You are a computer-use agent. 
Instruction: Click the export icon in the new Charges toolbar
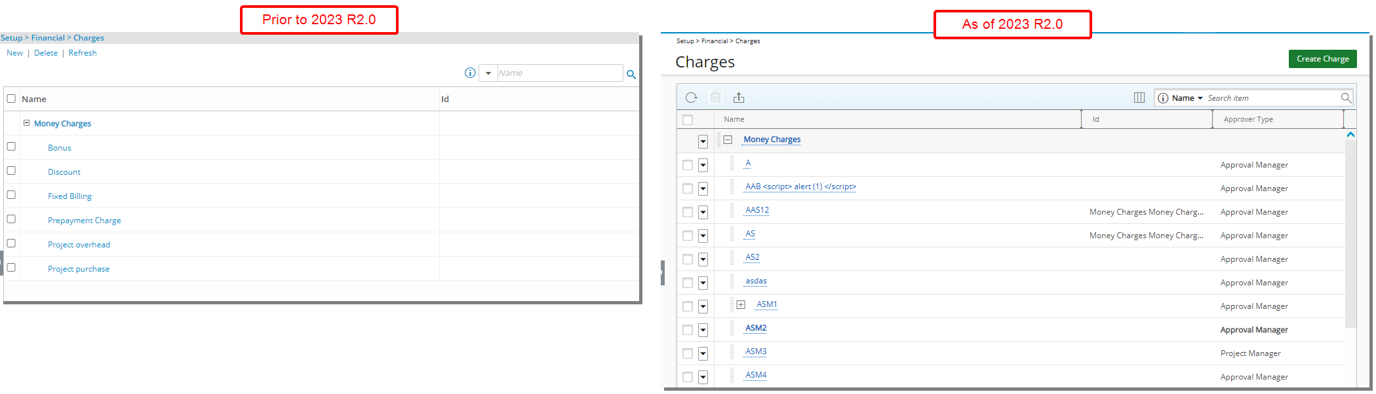tap(739, 98)
